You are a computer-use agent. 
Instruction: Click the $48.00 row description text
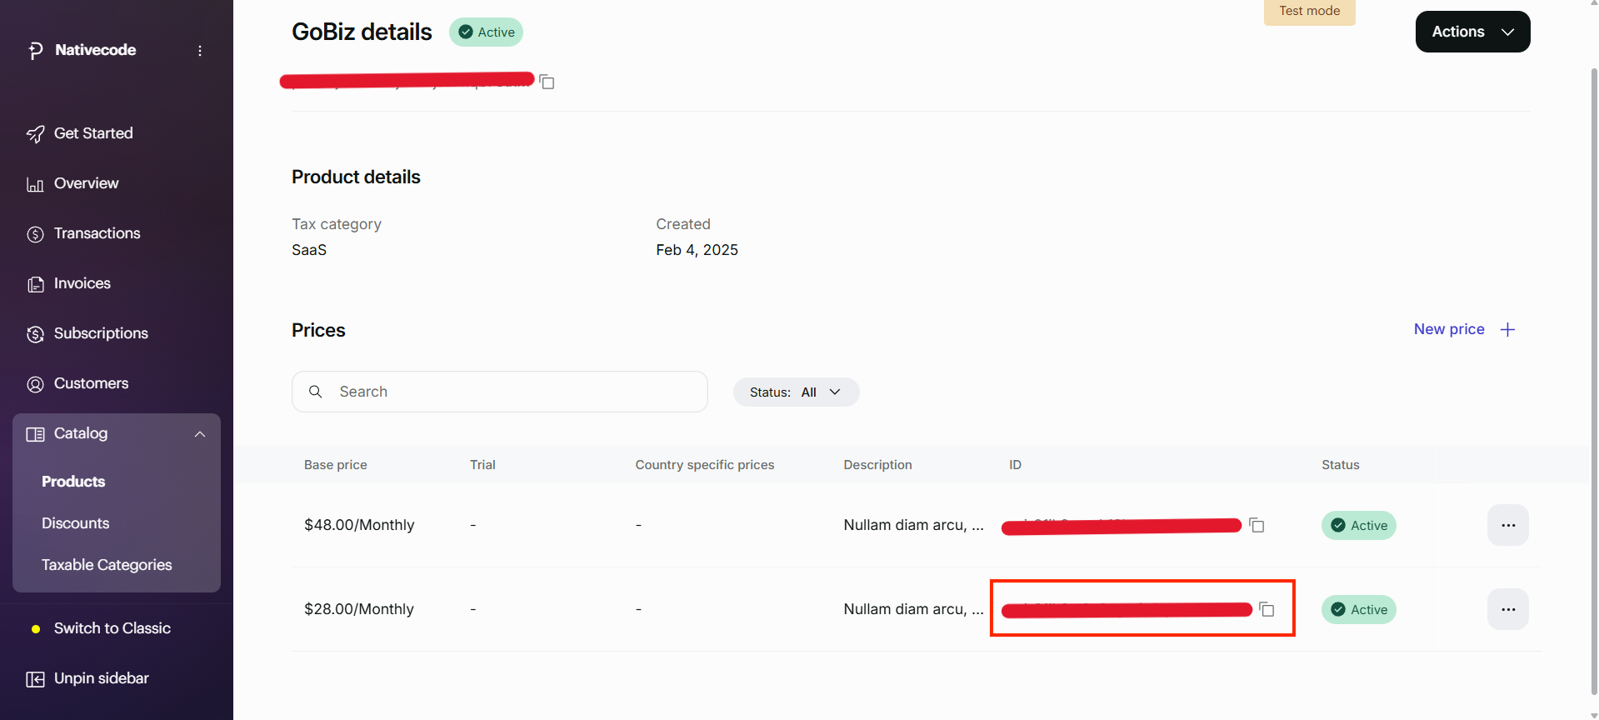point(913,525)
